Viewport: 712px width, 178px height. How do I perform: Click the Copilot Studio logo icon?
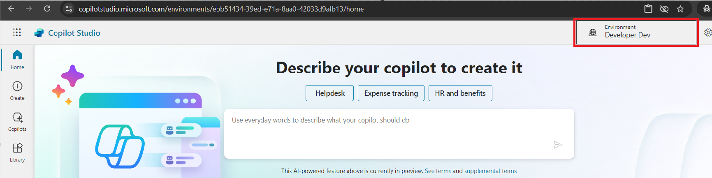[x=39, y=33]
